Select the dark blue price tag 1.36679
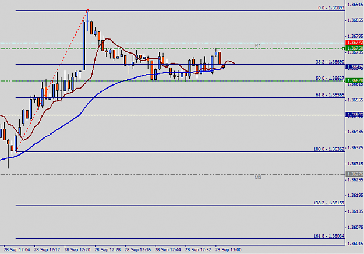Screen dimensions: 364x254 (x=355, y=67)
